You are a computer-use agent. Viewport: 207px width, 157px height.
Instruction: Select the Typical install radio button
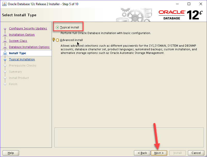coord(57,27)
